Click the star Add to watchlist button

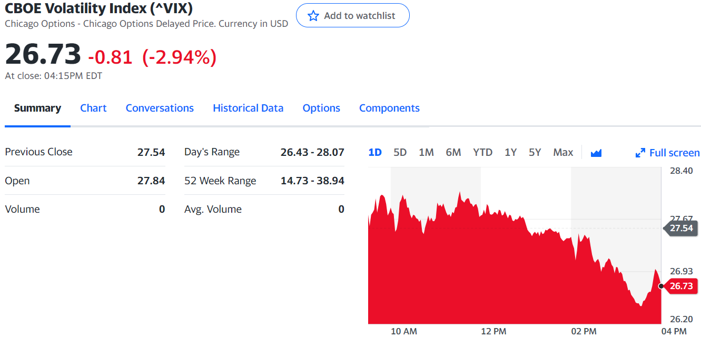tap(352, 15)
